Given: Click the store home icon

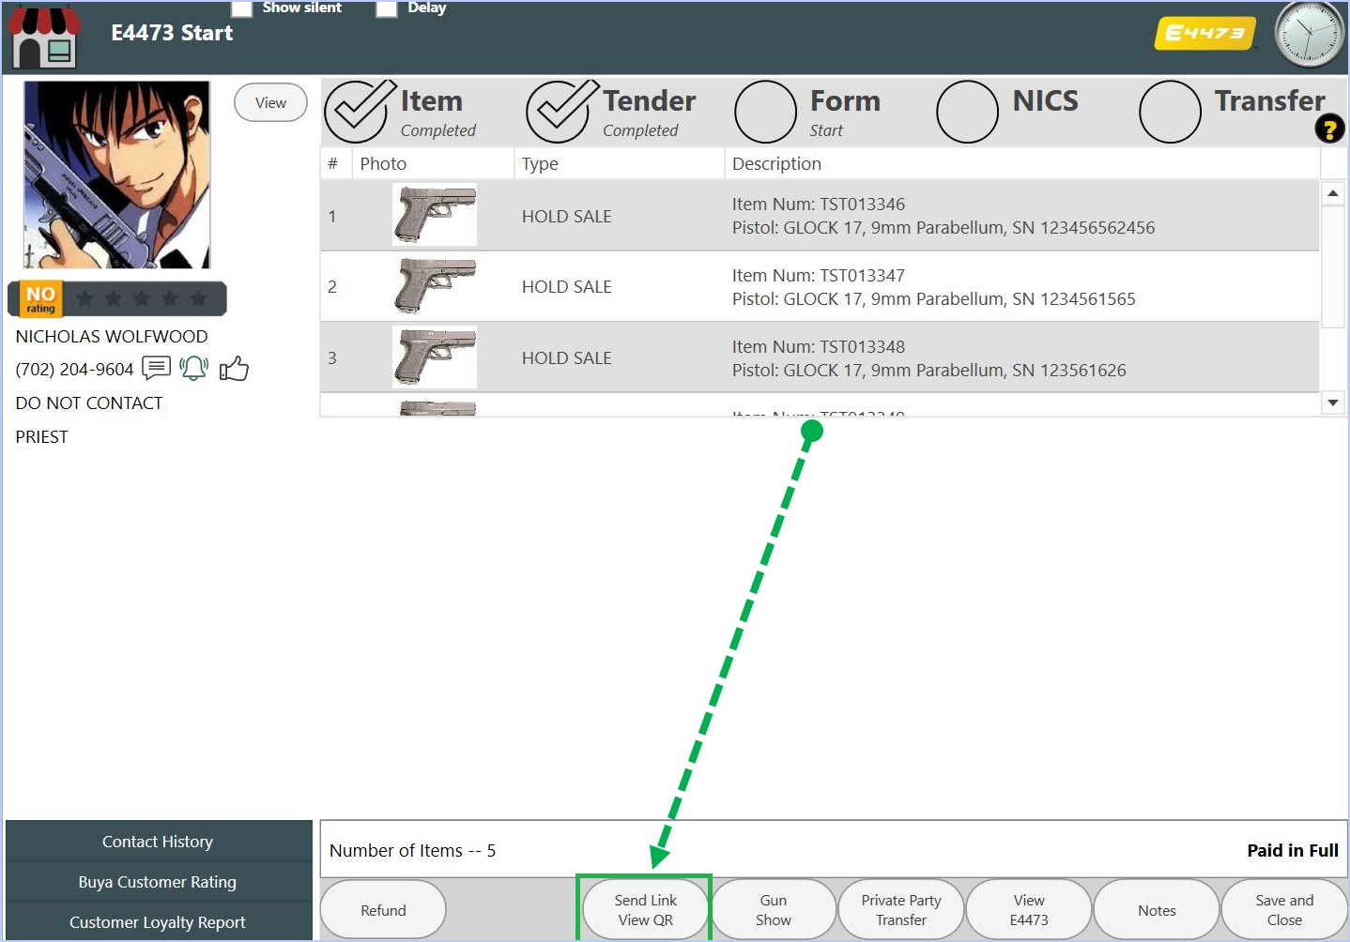Looking at the screenshot, I should pos(44,38).
